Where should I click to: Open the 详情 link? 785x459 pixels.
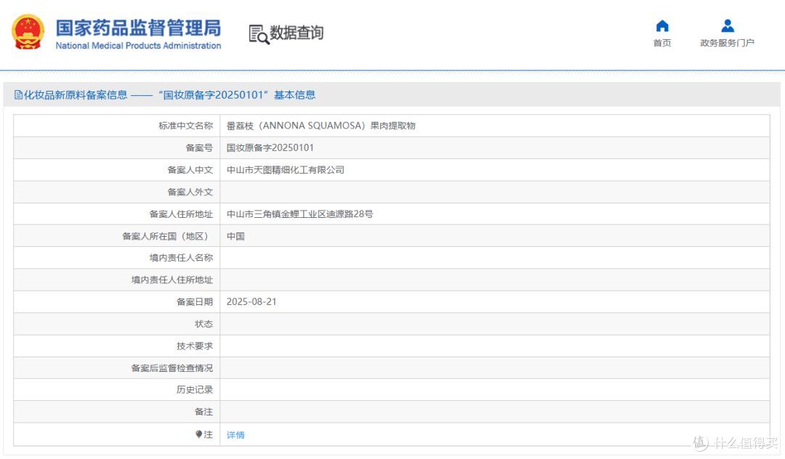tap(235, 435)
